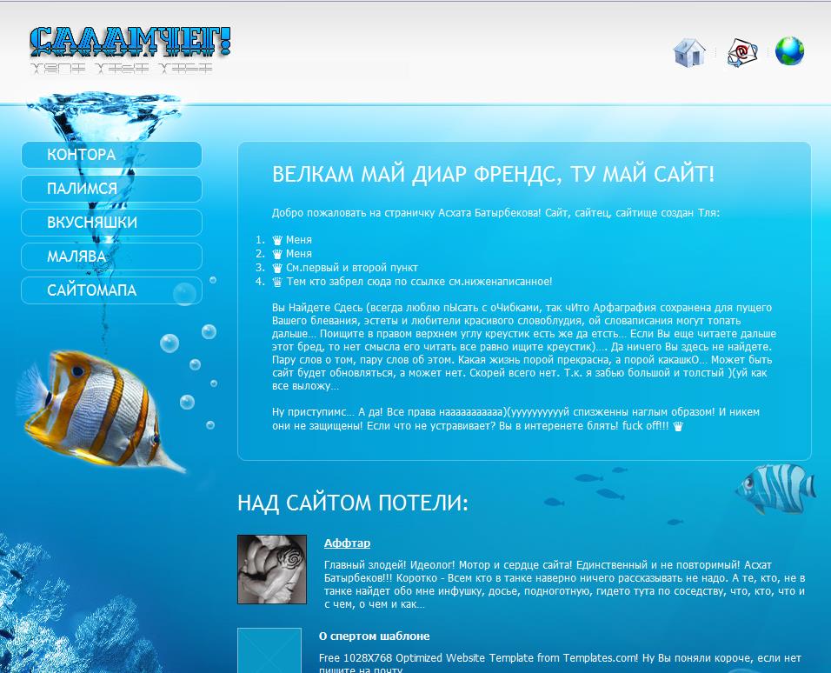Click the 'О спертом шаблоне' title
Viewport: 831px width, 673px height.
[x=374, y=636]
